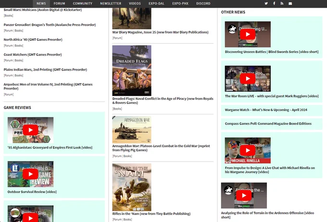Click Forum link under Rifles in the 'Nam
Screen dimensions: 327x222
click(x=117, y=220)
